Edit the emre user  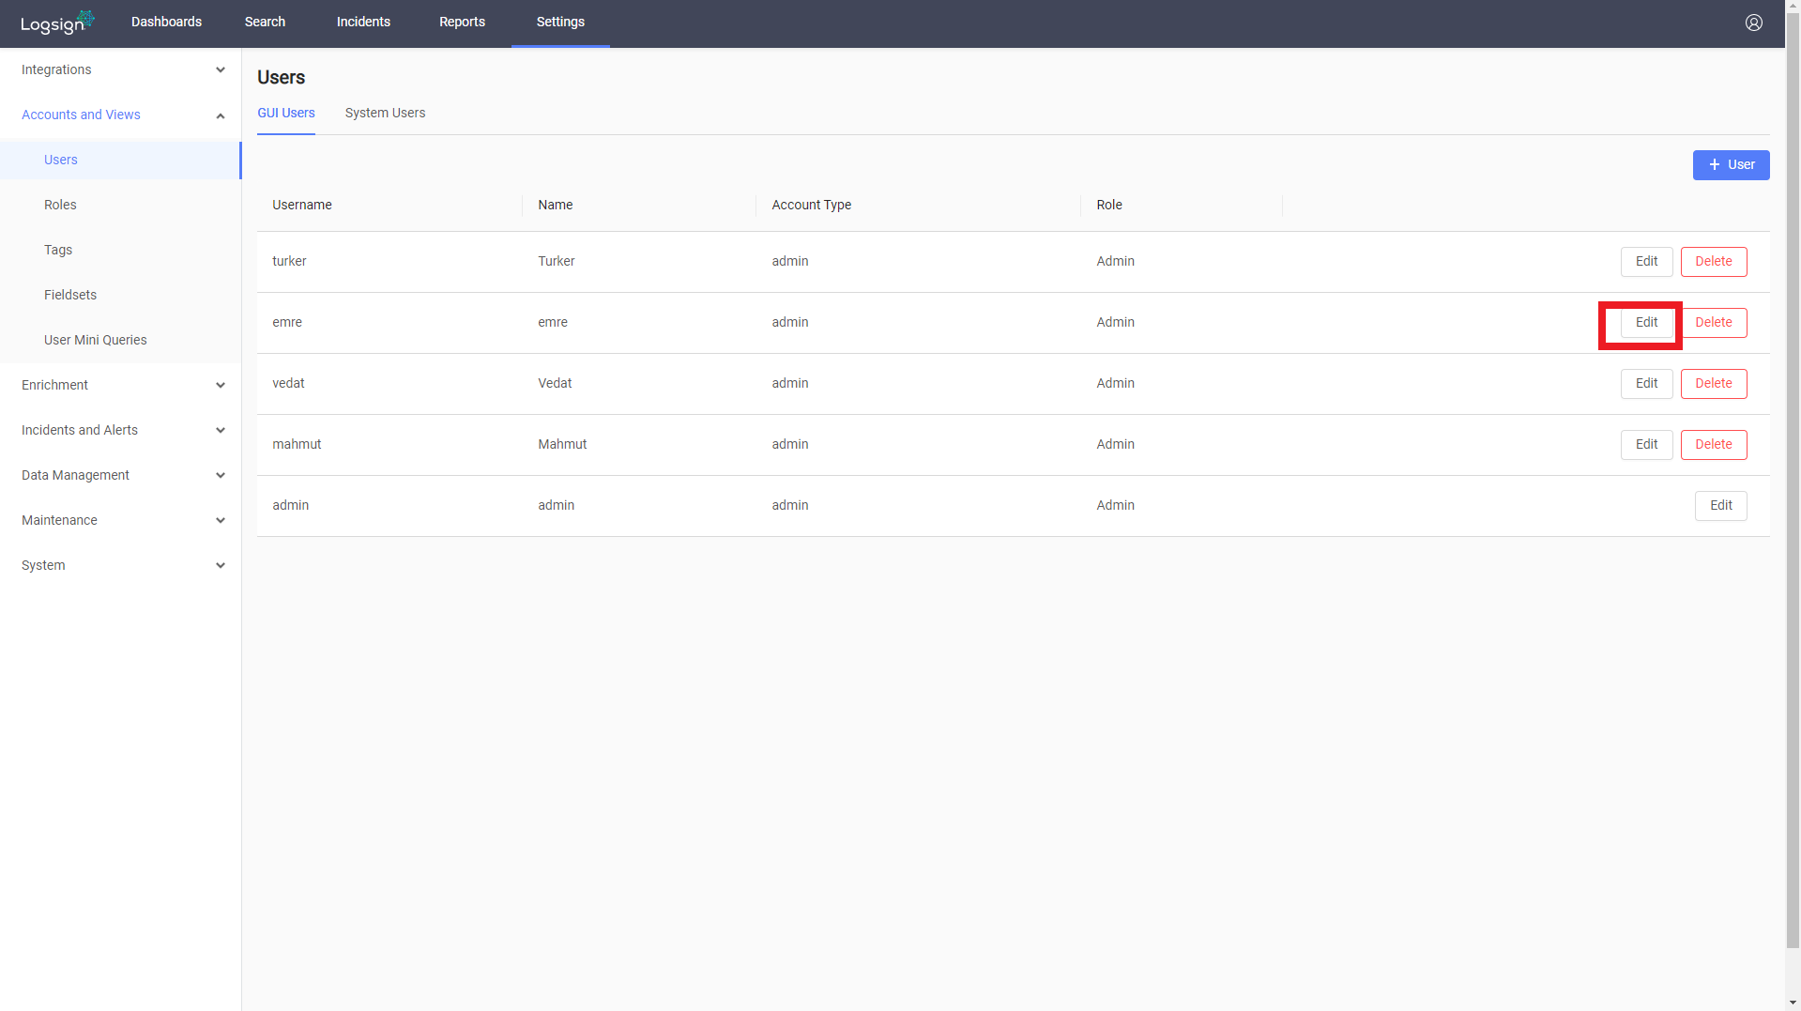[x=1646, y=322]
